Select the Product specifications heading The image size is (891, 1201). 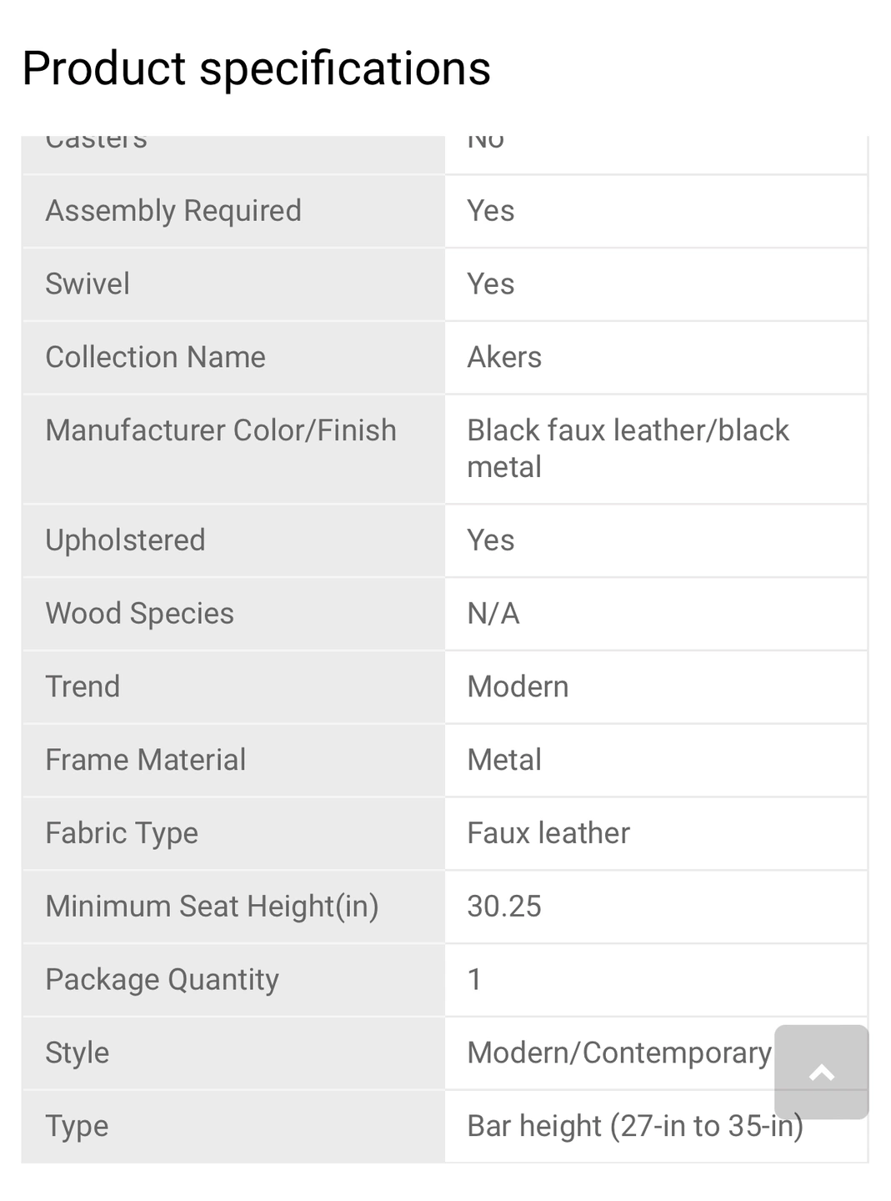click(256, 68)
